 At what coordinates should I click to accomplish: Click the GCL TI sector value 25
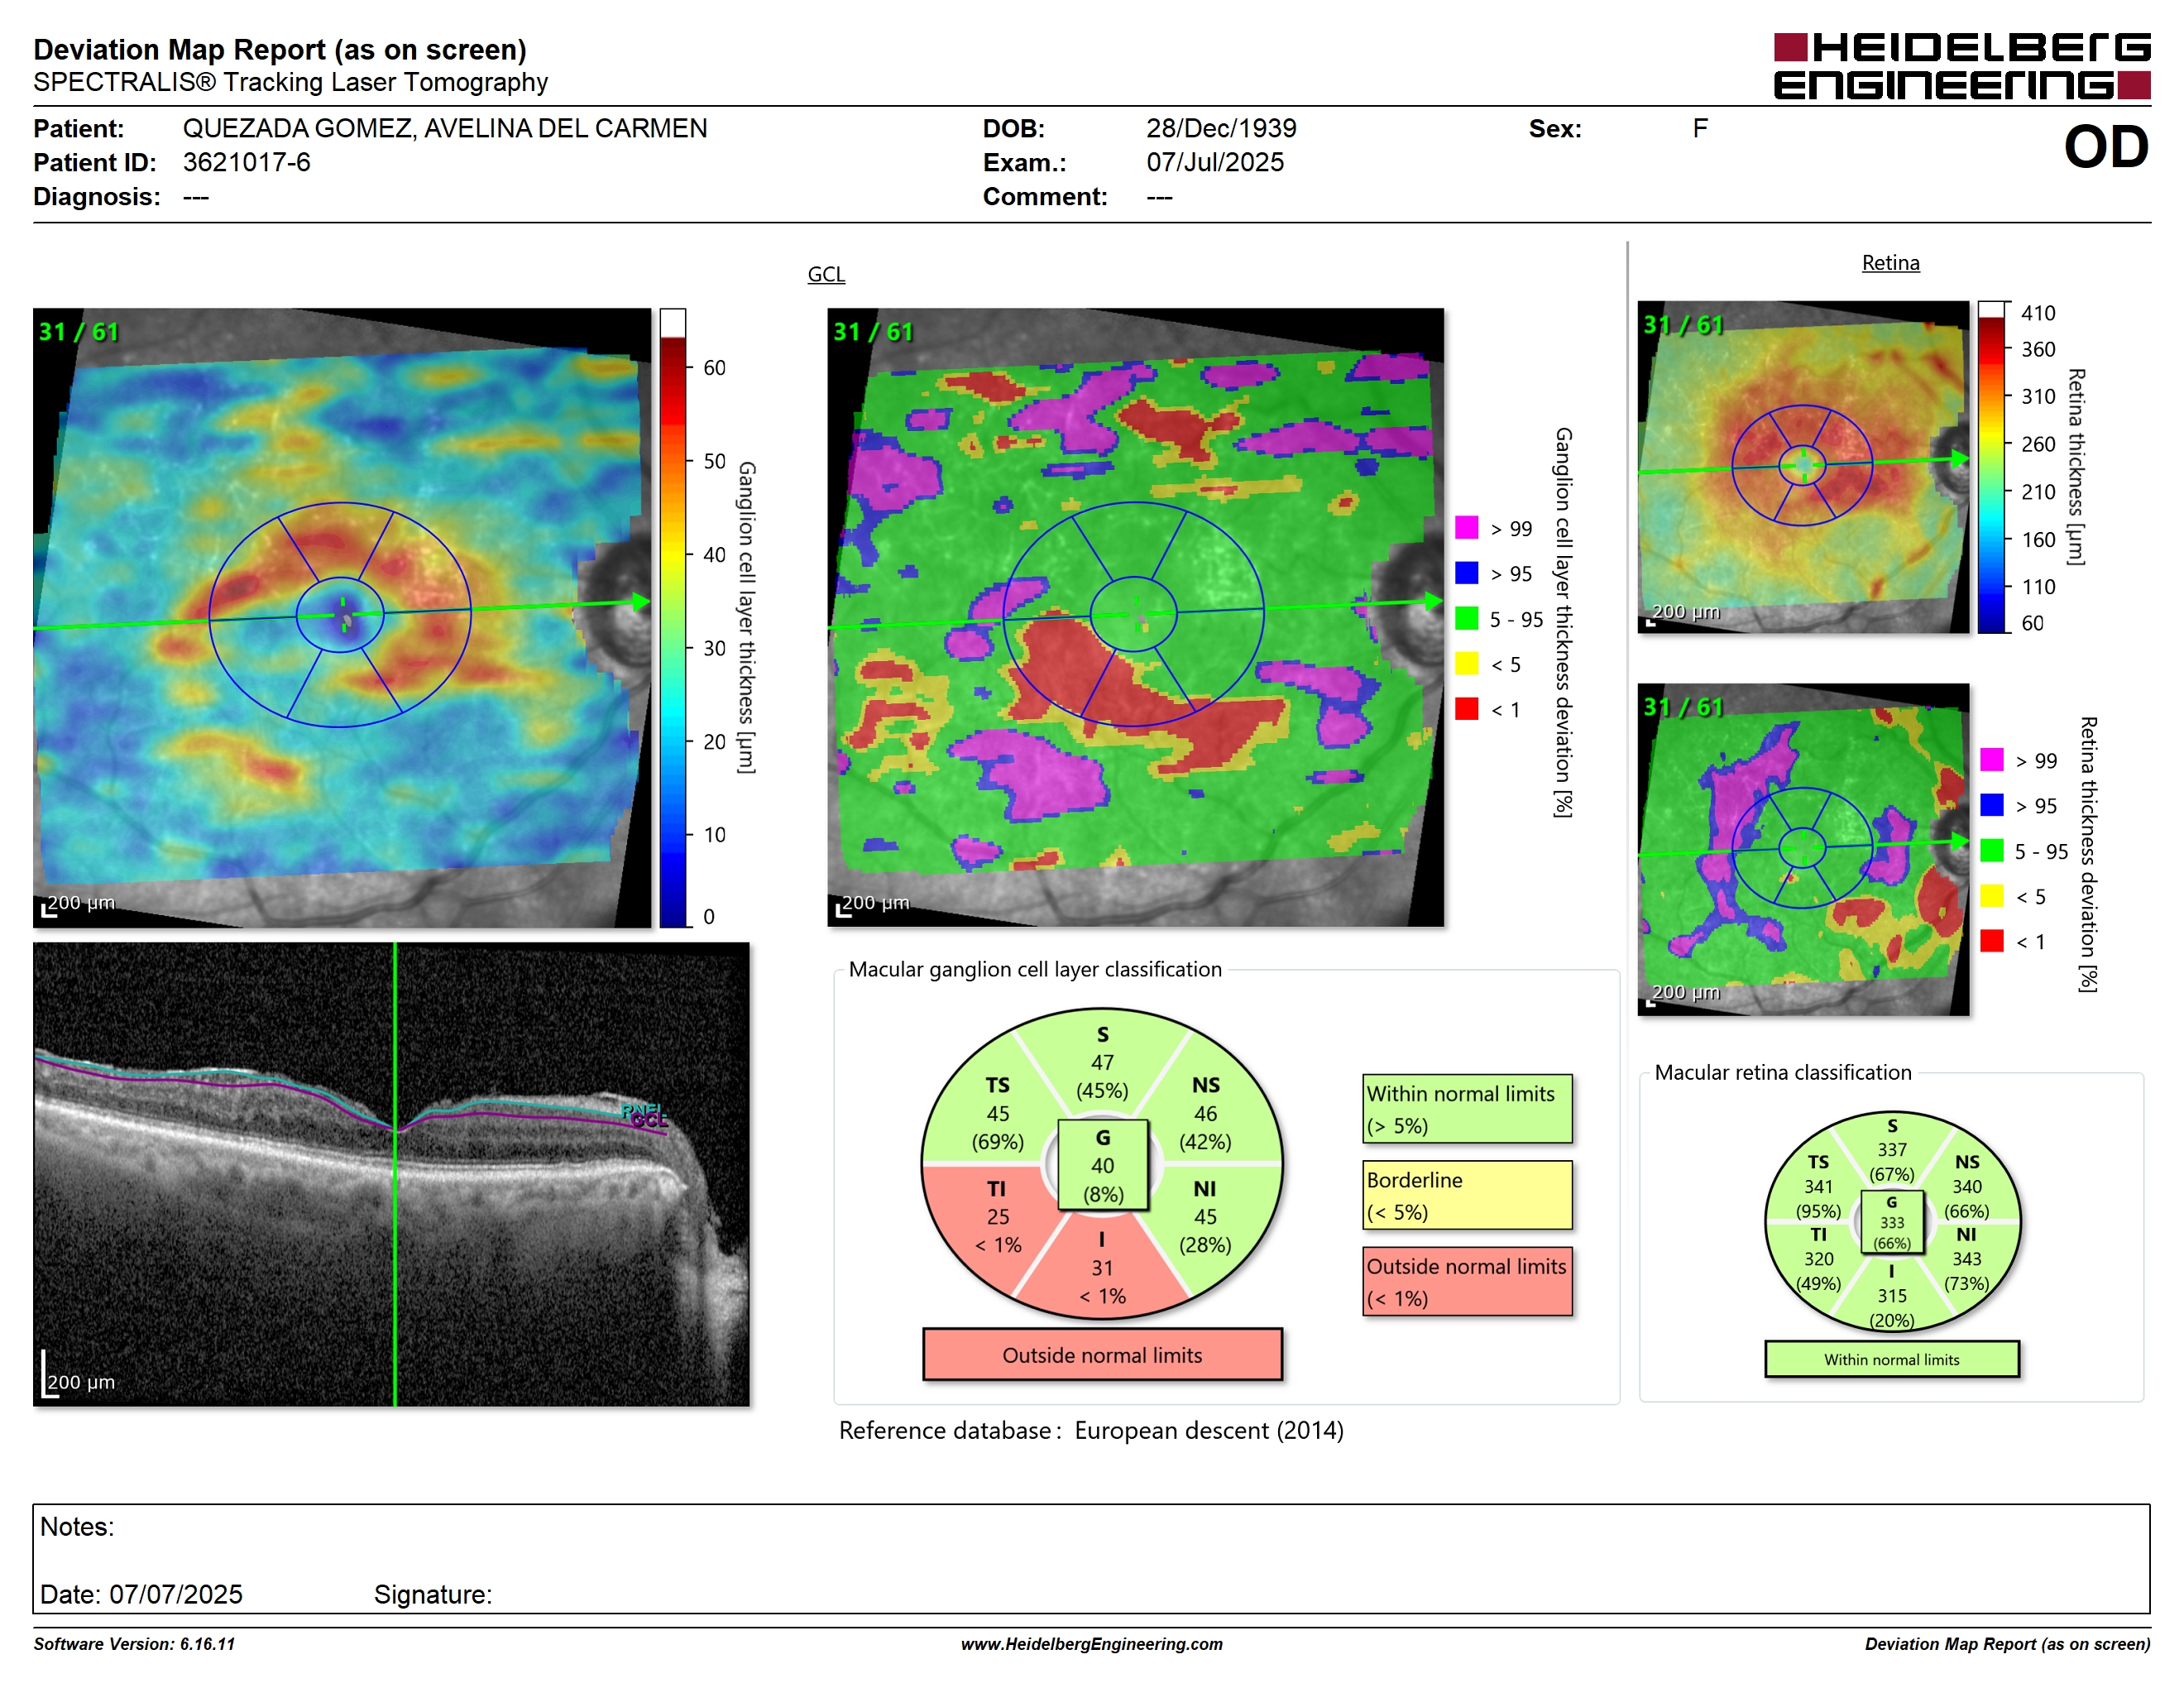pos(997,1217)
